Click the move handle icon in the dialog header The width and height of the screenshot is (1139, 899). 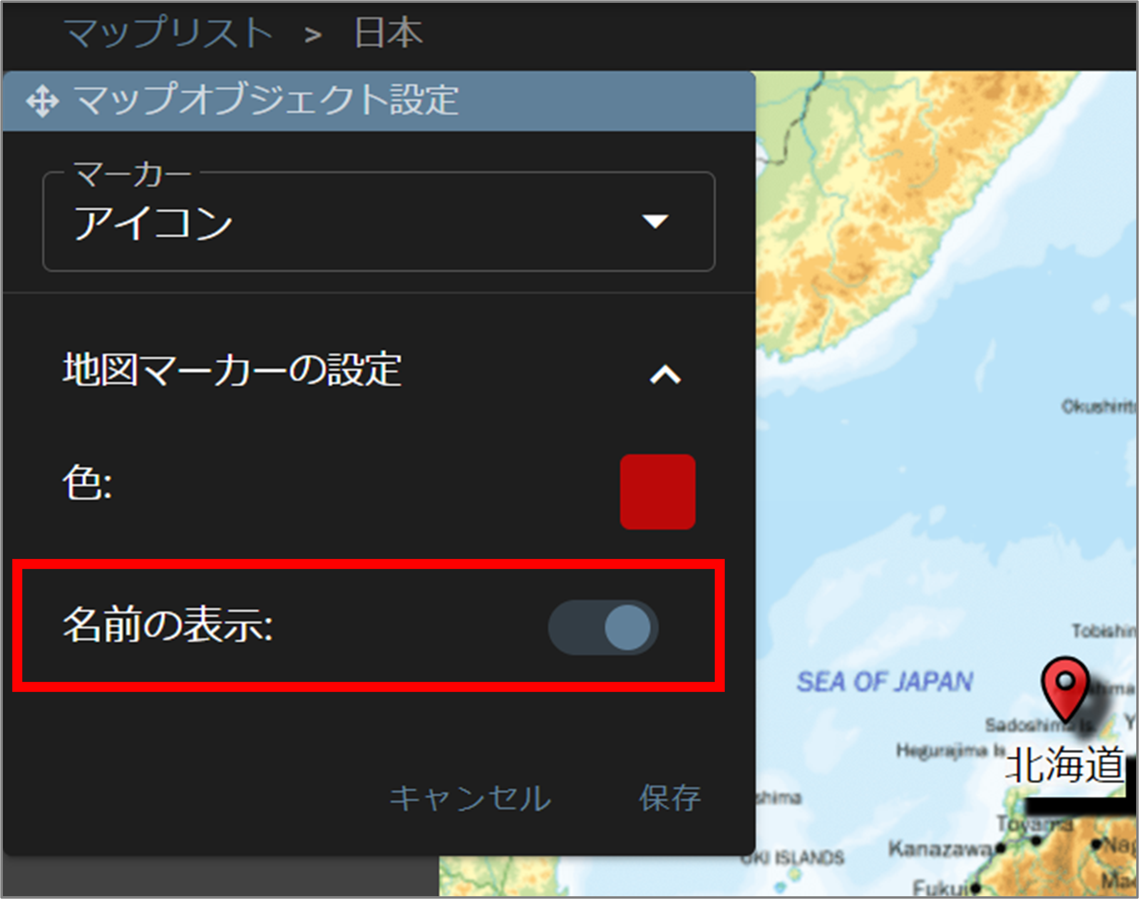click(42, 101)
